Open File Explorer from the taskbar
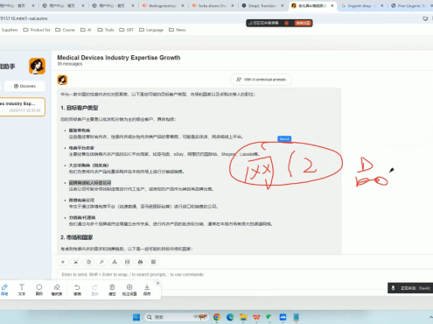 [243, 317]
